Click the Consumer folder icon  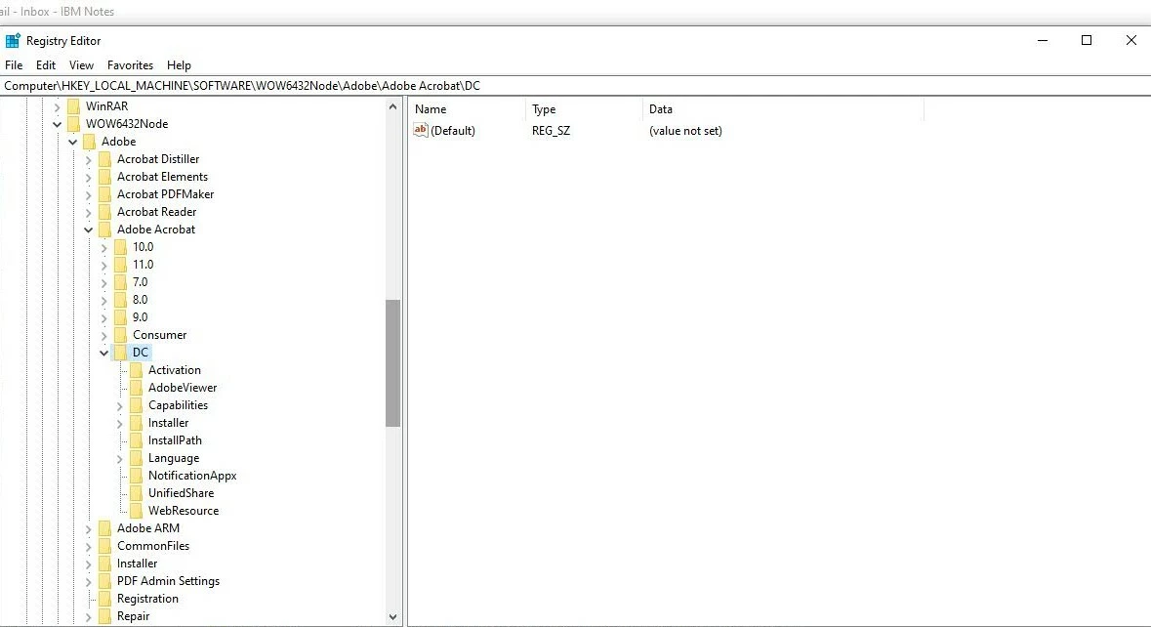click(120, 336)
